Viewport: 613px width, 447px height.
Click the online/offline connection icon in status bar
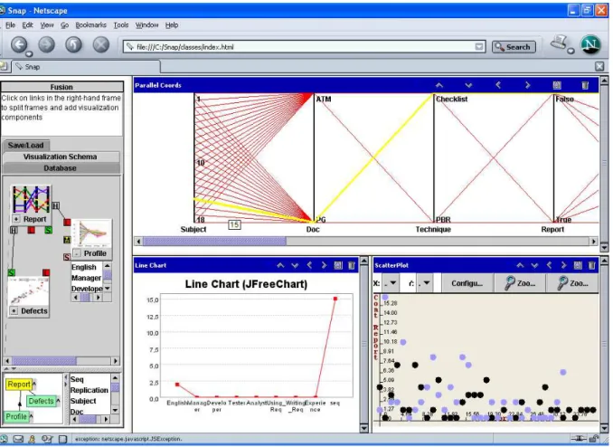579,439
